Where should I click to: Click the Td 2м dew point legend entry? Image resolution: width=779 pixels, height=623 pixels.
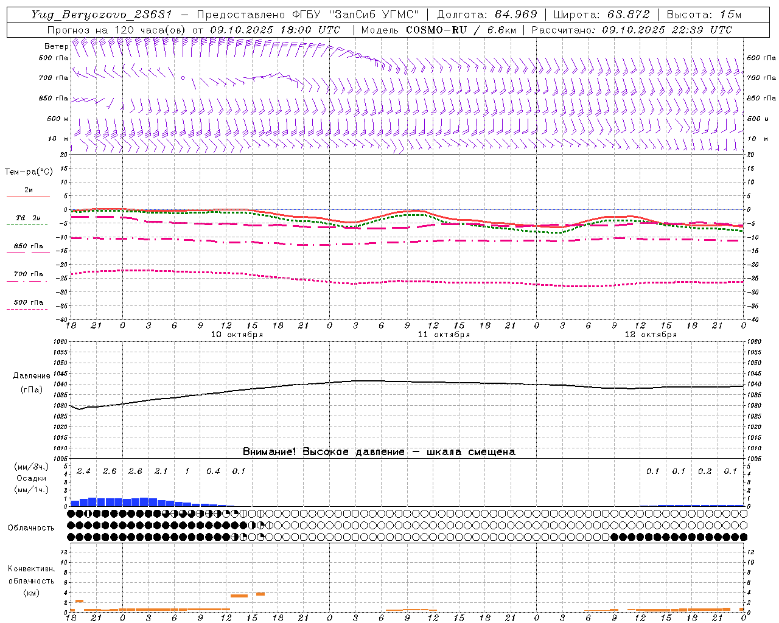(29, 218)
